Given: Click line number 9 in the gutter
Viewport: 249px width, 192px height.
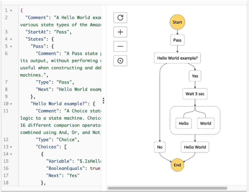Looking at the screenshot, I should (x=6, y=97).
